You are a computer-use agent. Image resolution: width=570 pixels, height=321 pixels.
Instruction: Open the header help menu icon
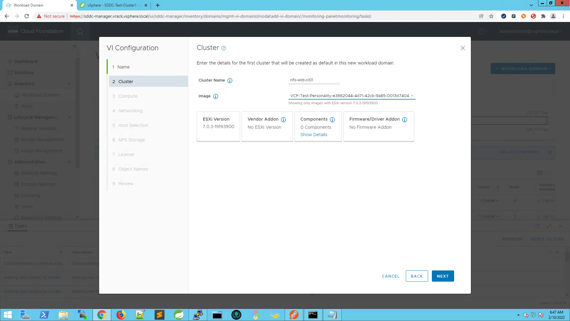(483, 31)
